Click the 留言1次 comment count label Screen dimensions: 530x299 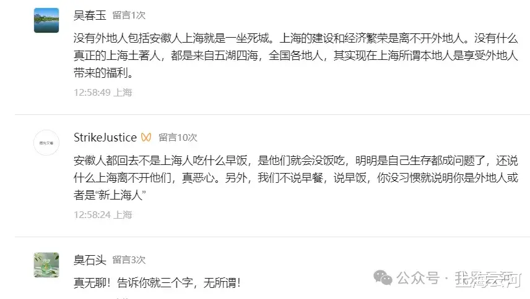click(129, 15)
